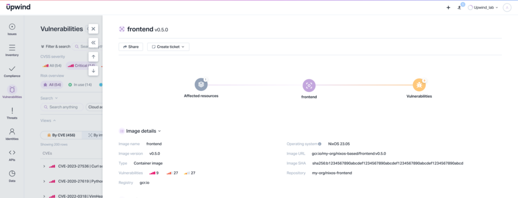Expand the CVE-2022-0318 row
This screenshot has width=518, height=198.
click(44, 196)
